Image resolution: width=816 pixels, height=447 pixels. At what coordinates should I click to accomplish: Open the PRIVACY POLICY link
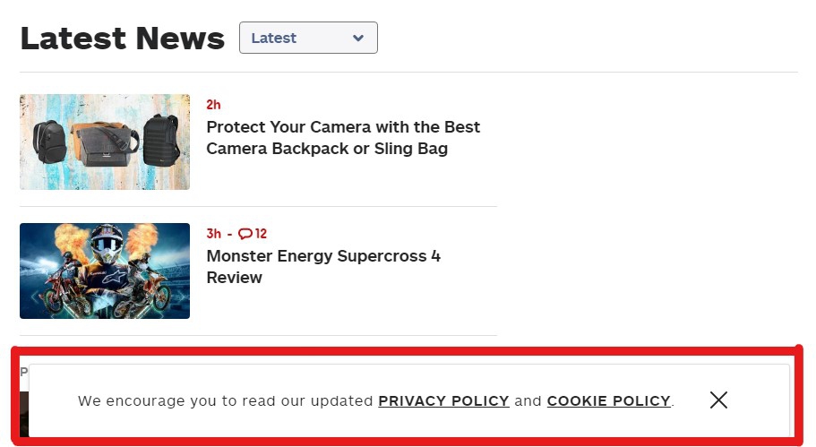(x=443, y=400)
